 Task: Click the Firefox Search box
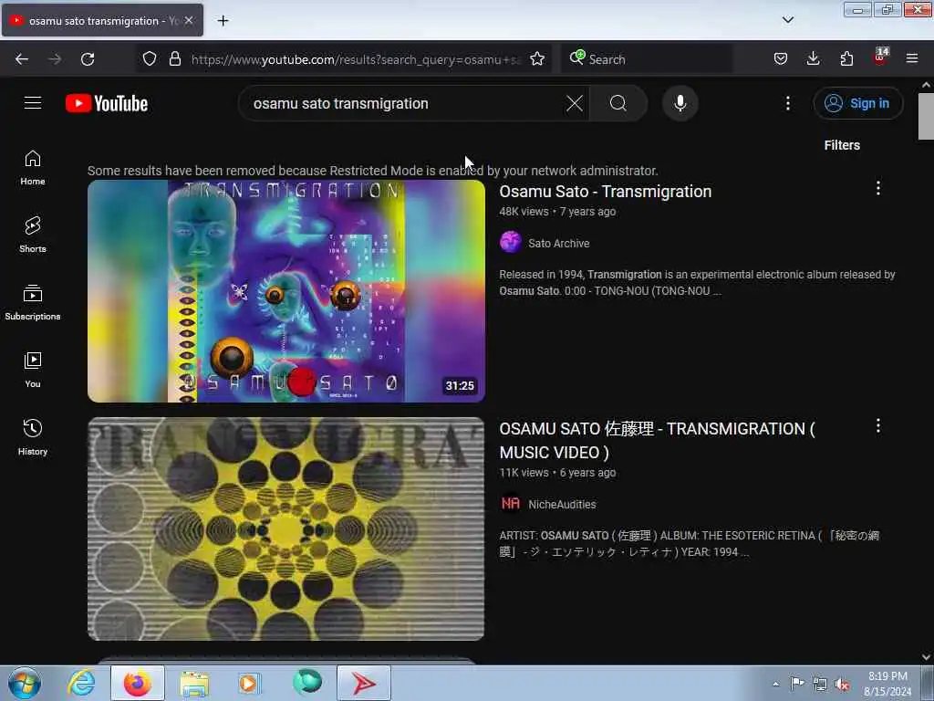(647, 59)
